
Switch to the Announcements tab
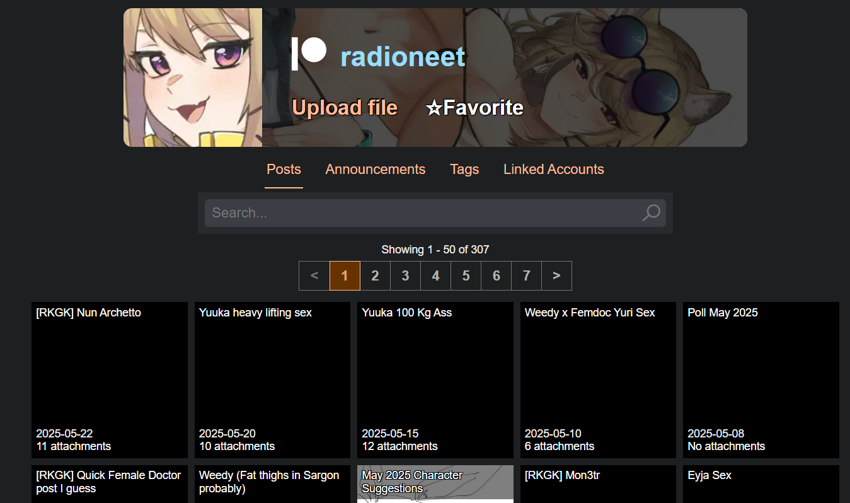[x=376, y=170]
